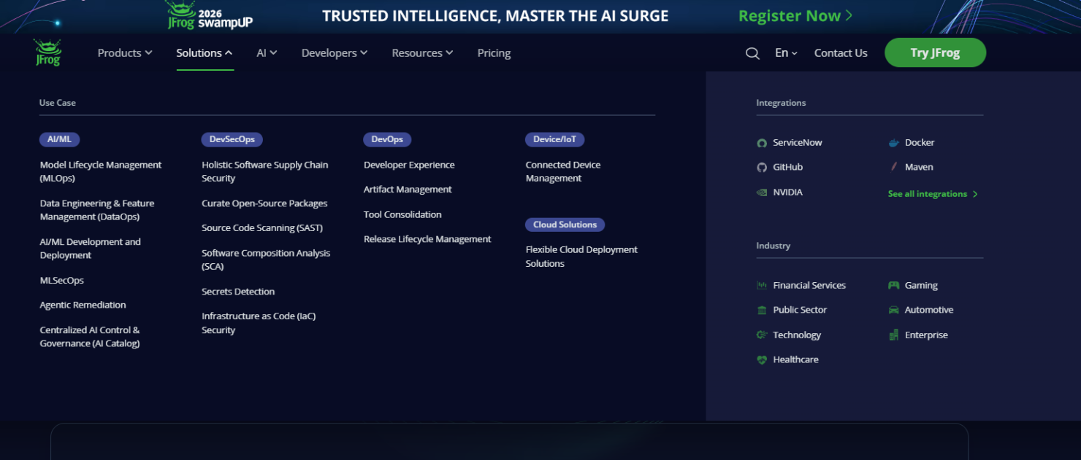This screenshot has width=1081, height=460.
Task: Click the Technology text label
Action: point(797,335)
